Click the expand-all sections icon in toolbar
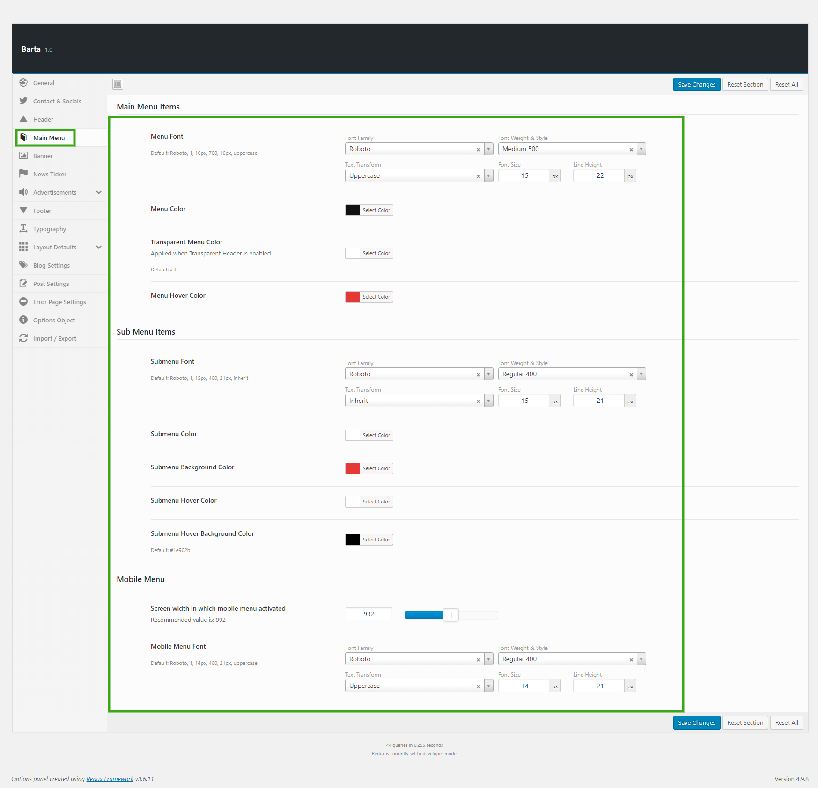The width and height of the screenshot is (818, 788). click(118, 84)
